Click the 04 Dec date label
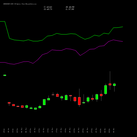This screenshot has height=137, width=137. pyautogui.click(x=114, y=130)
